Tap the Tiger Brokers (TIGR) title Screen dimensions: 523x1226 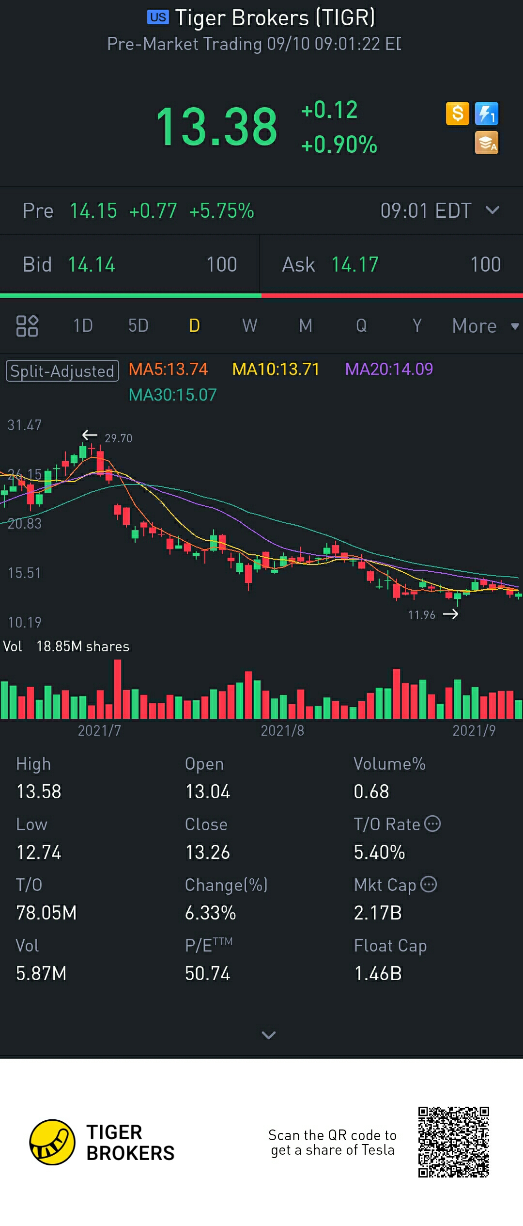click(x=275, y=18)
